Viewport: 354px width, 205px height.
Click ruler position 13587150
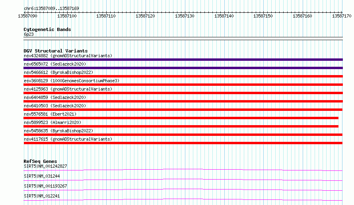tap(263, 16)
